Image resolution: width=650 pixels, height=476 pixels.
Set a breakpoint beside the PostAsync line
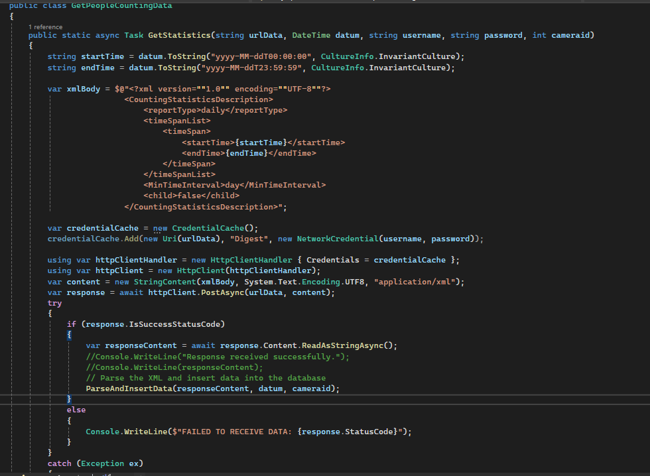[7, 292]
